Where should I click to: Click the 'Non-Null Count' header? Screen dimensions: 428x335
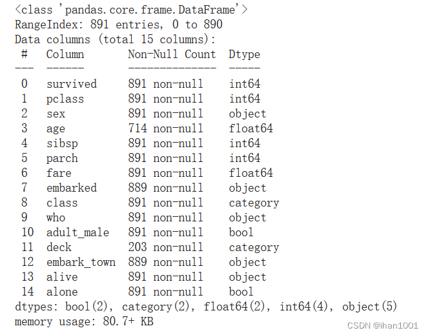(172, 54)
